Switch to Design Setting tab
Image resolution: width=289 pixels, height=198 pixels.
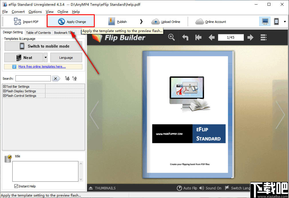click(13, 32)
